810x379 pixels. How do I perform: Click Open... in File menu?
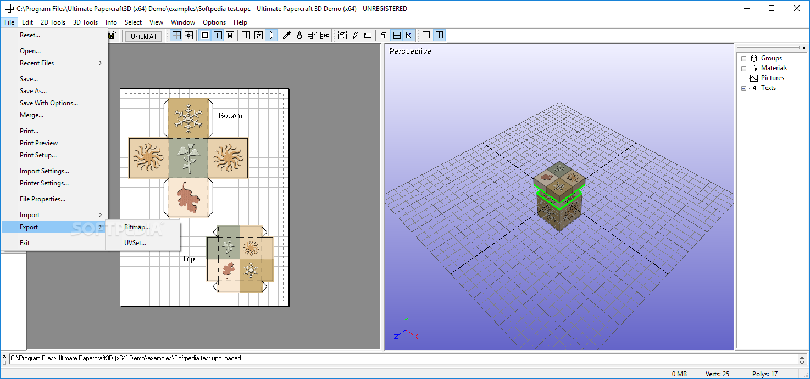tap(54, 51)
